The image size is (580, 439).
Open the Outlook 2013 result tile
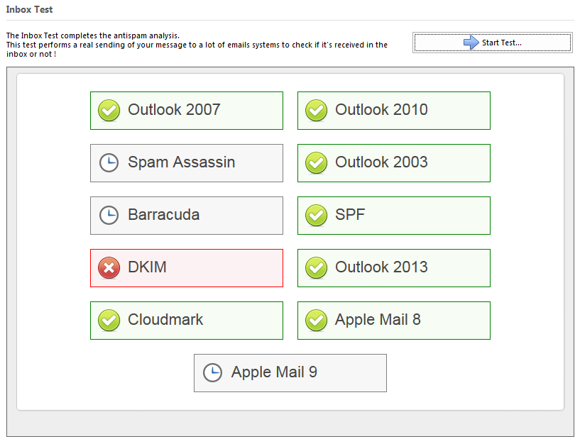coord(394,268)
